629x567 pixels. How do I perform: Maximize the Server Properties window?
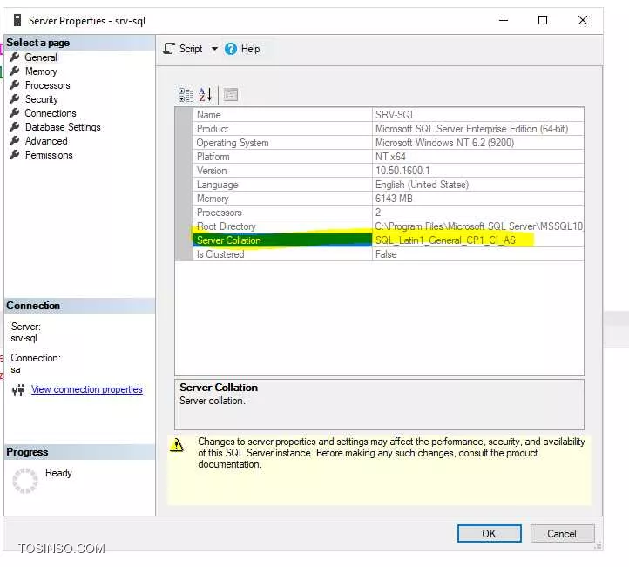coord(543,20)
